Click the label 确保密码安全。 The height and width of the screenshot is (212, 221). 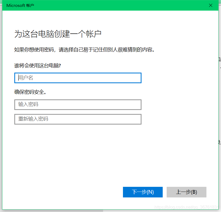pos(30,92)
